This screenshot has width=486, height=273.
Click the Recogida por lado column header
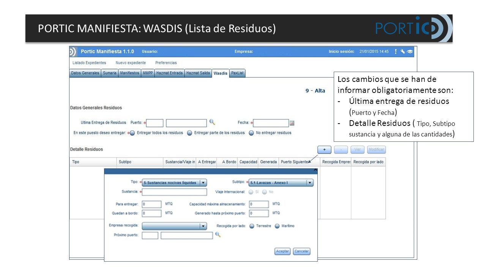(x=368, y=162)
